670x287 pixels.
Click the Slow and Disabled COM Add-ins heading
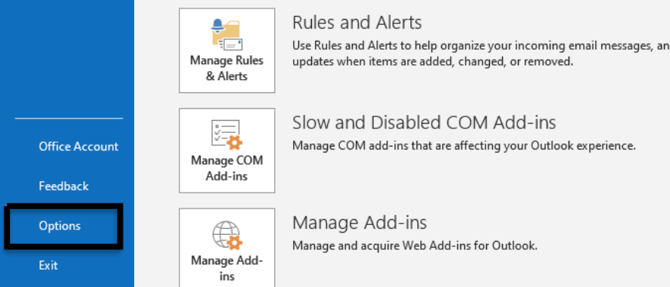tap(424, 122)
